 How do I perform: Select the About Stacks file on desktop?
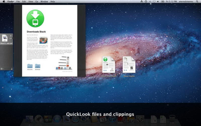129,65
